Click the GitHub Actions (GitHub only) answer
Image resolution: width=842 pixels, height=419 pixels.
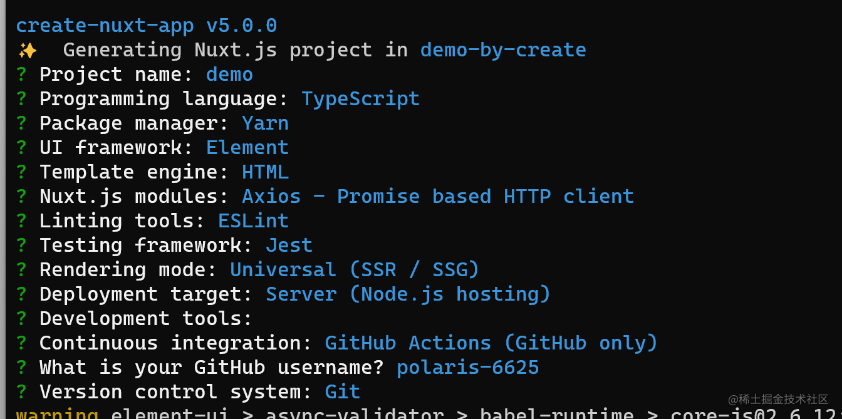click(x=491, y=343)
